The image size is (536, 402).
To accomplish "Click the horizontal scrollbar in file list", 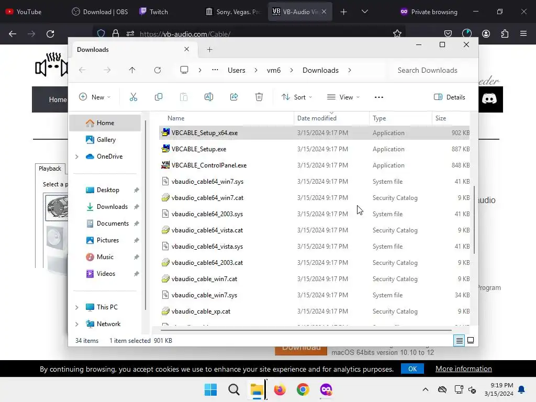I will coord(306,330).
